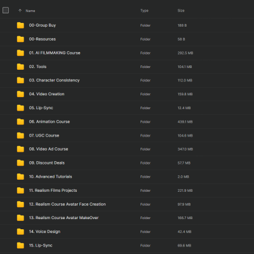
Task: Click the 159.8 MB size value
Action: [x=185, y=94]
